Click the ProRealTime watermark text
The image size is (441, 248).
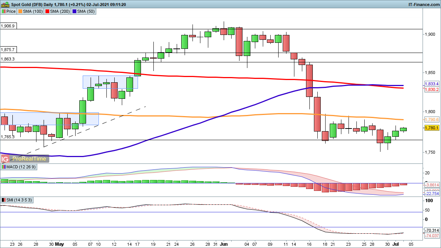point(30,159)
